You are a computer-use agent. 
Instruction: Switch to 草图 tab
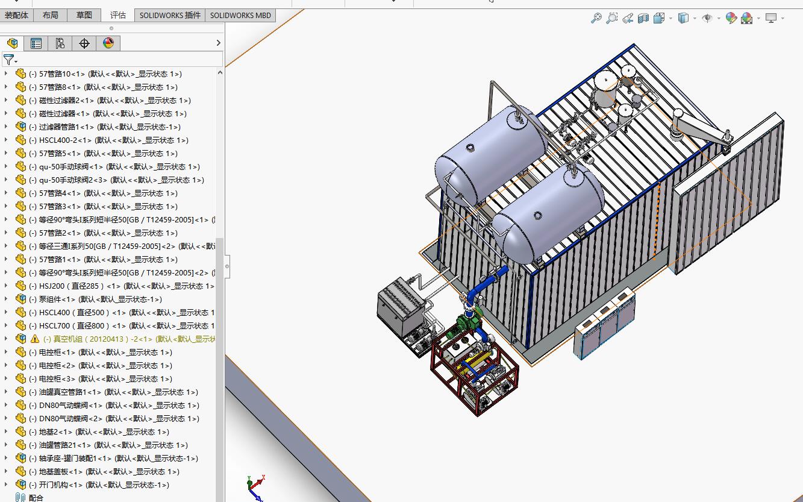tap(84, 15)
